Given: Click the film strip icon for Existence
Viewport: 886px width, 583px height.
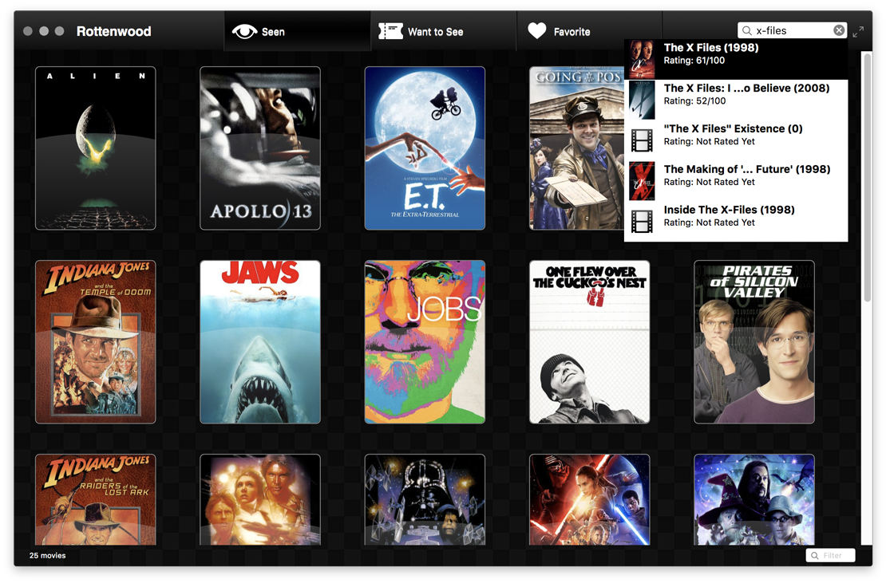Looking at the screenshot, I should [642, 140].
